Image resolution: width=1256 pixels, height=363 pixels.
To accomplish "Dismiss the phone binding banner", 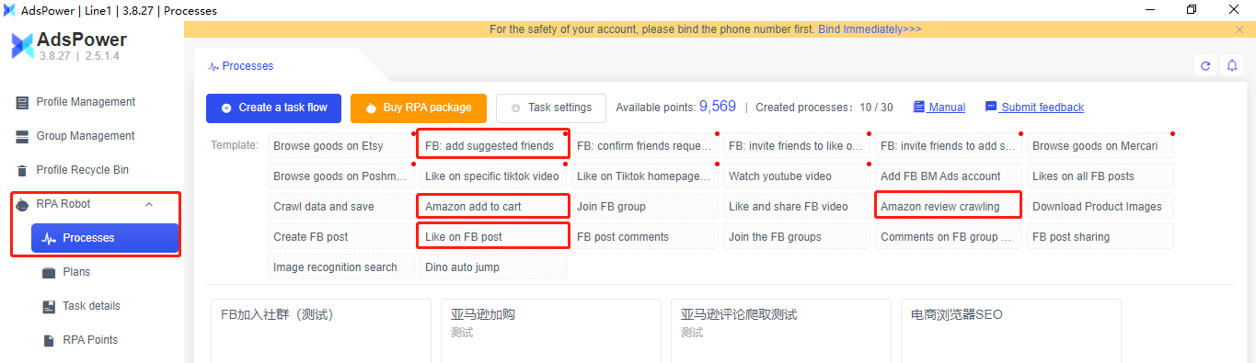I will click(x=1239, y=29).
